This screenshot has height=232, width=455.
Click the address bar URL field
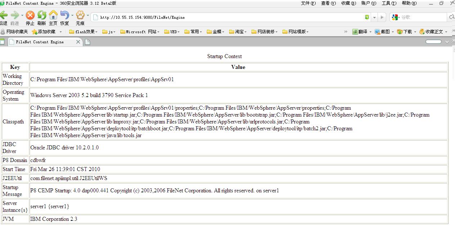click(231, 17)
